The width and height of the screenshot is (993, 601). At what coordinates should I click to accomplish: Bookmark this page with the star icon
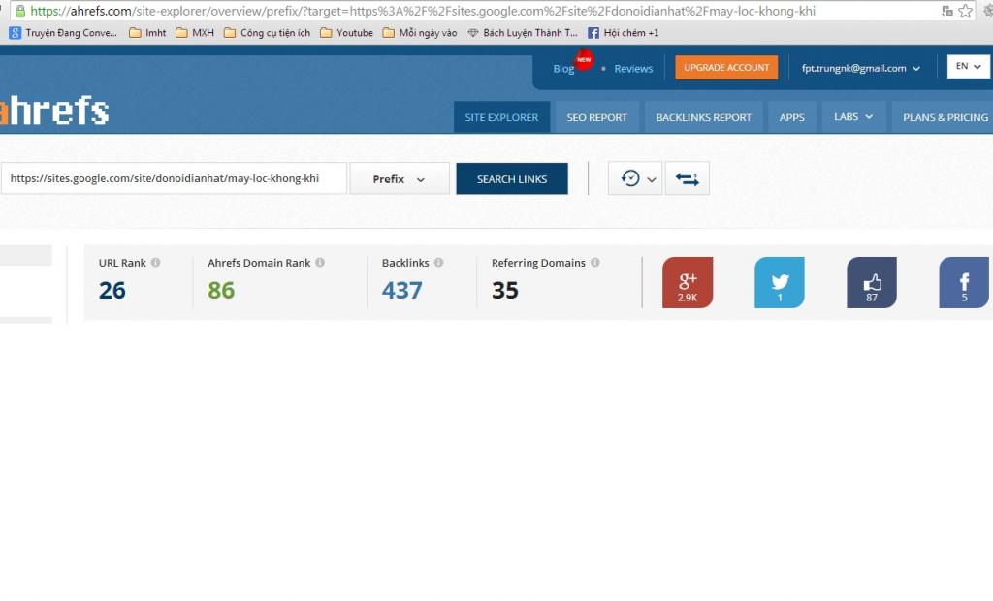[x=965, y=11]
